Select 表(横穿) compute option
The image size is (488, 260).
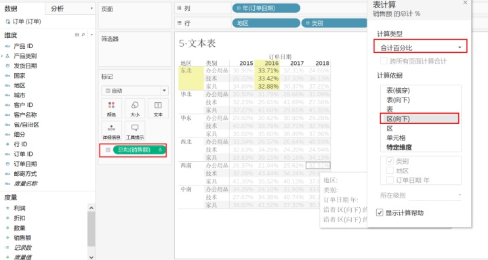(x=398, y=91)
